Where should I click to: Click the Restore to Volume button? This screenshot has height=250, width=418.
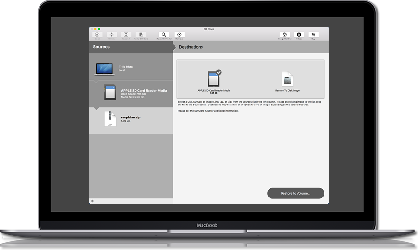pyautogui.click(x=296, y=193)
